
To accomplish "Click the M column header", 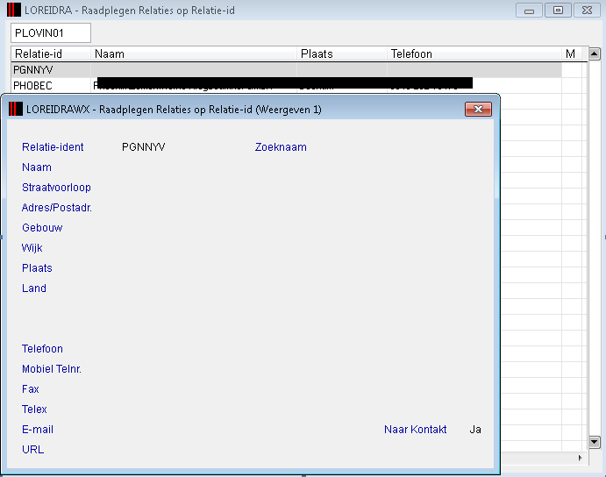I will (571, 54).
